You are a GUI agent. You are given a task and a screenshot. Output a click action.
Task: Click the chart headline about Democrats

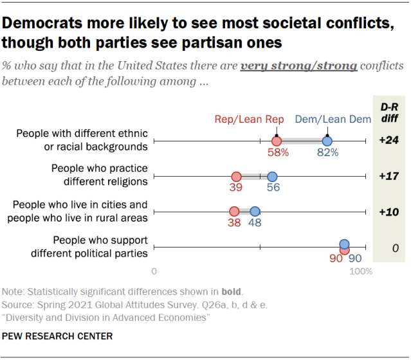tap(198, 33)
